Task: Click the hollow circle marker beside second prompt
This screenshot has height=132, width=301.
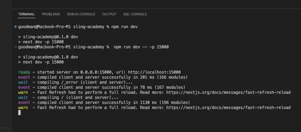Action: (x=16, y=47)
